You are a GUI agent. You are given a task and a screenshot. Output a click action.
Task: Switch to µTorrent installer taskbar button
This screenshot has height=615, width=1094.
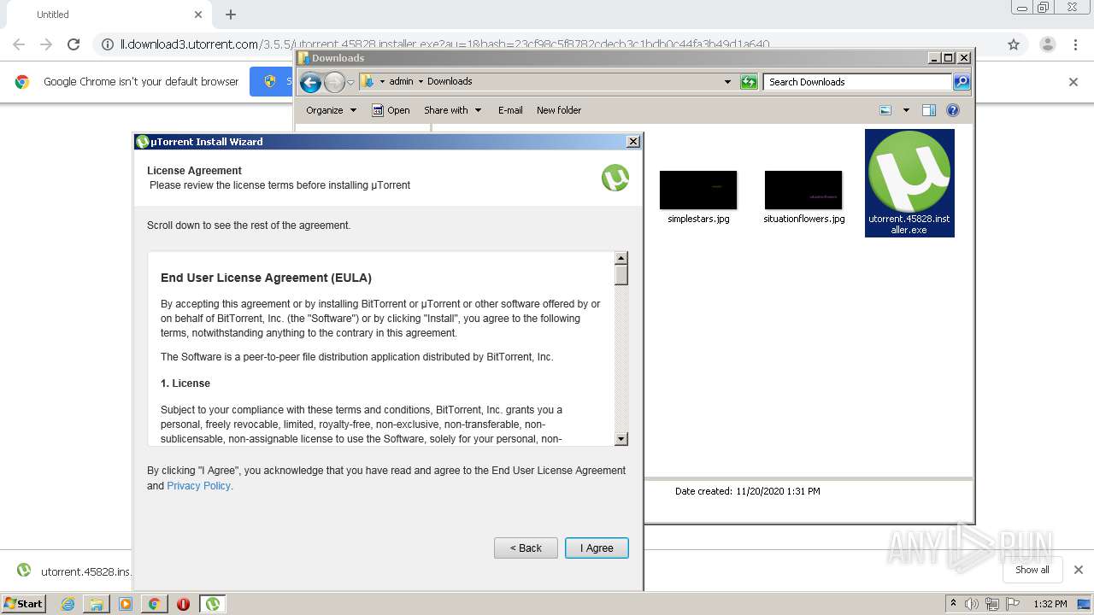(212, 604)
